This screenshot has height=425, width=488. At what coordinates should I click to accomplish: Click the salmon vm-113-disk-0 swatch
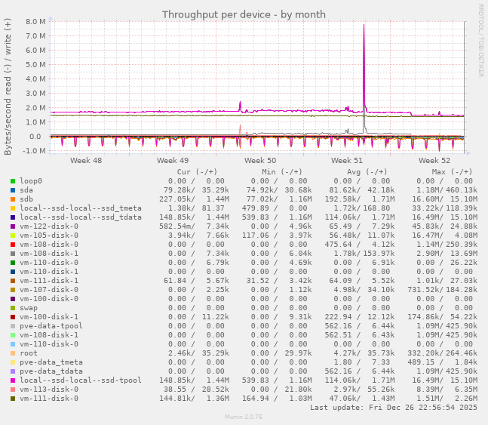[13, 390]
